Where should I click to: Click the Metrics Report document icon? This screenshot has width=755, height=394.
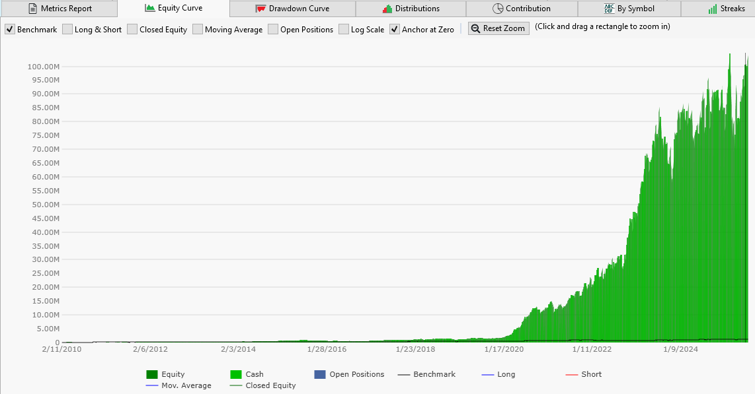pyautogui.click(x=33, y=9)
